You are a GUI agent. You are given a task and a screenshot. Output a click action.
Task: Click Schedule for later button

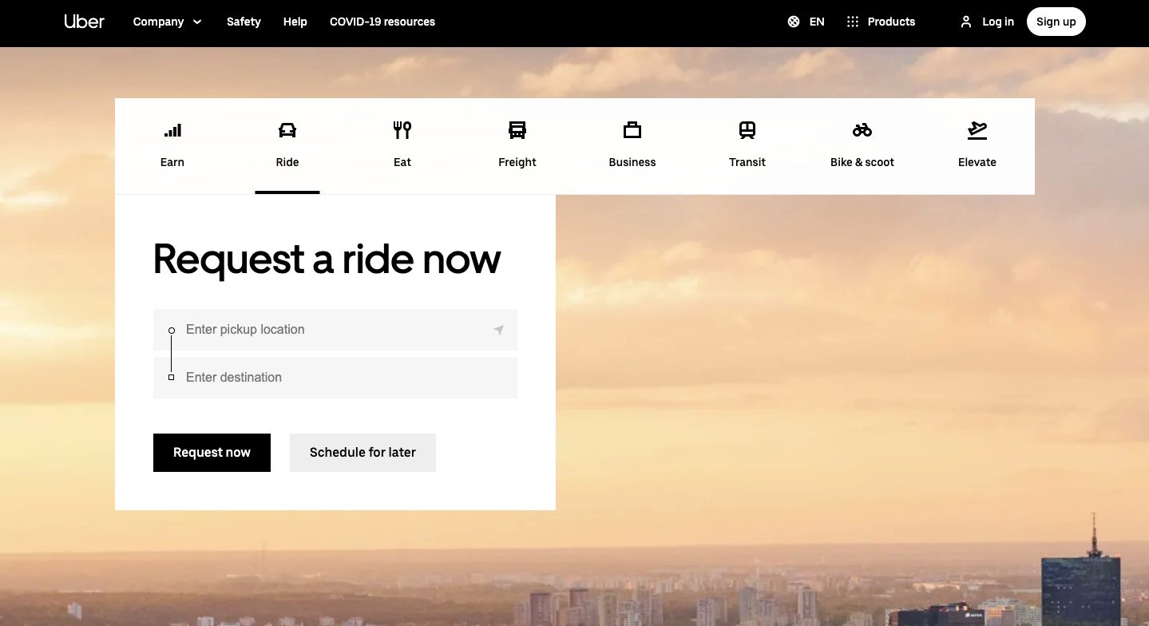tap(363, 453)
